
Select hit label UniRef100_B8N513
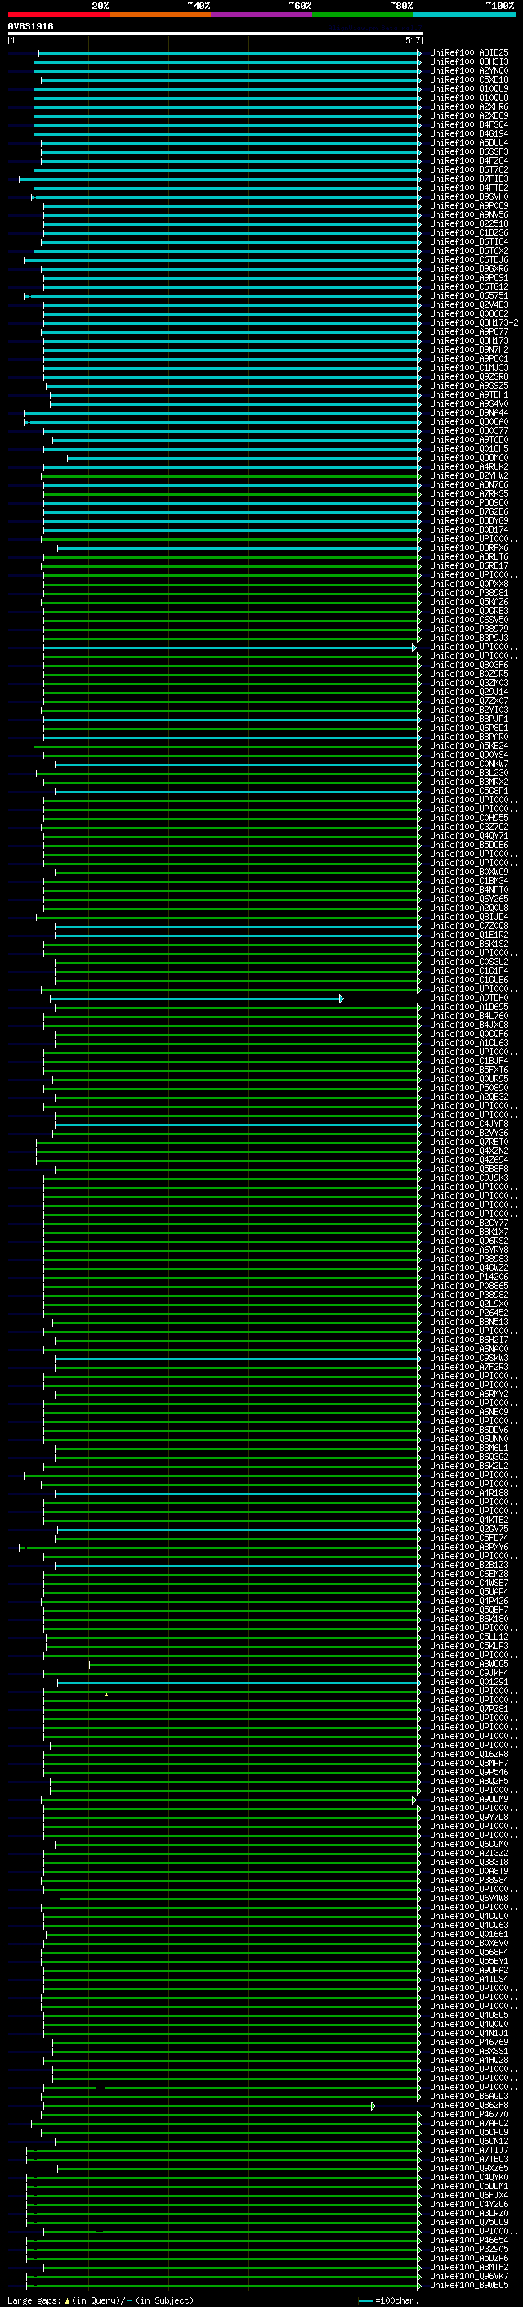(x=469, y=1322)
